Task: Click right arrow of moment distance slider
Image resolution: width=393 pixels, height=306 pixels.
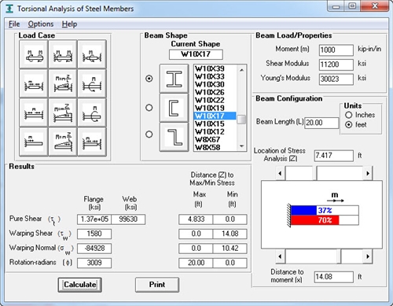Action: tap(368, 256)
